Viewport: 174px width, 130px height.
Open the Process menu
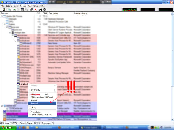(23, 6)
